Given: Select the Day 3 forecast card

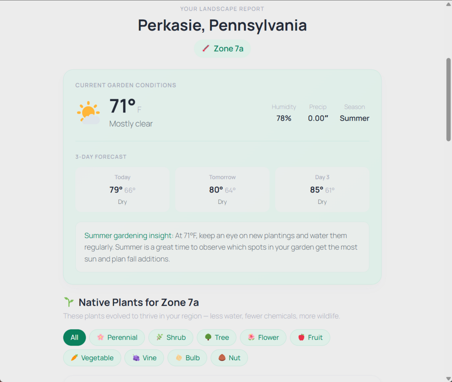Looking at the screenshot, I should point(322,189).
